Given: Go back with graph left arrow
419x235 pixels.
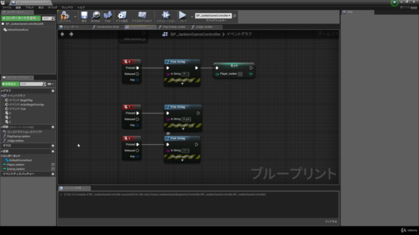Looking at the screenshot, I should [62, 34].
